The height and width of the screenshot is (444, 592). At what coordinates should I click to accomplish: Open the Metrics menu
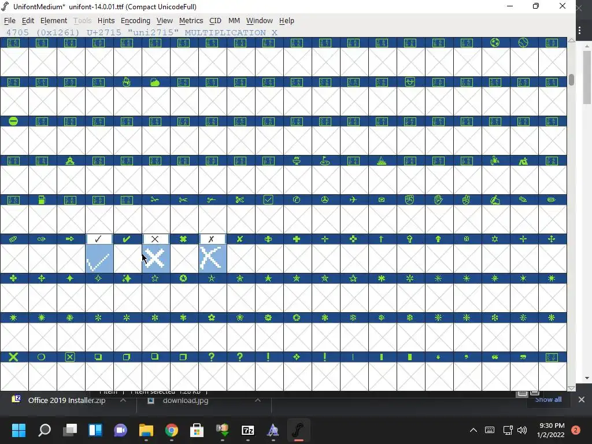tap(191, 20)
